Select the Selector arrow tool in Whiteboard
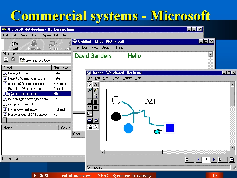Screen dimensions: 237x178 pyautogui.click(x=89, y=84)
